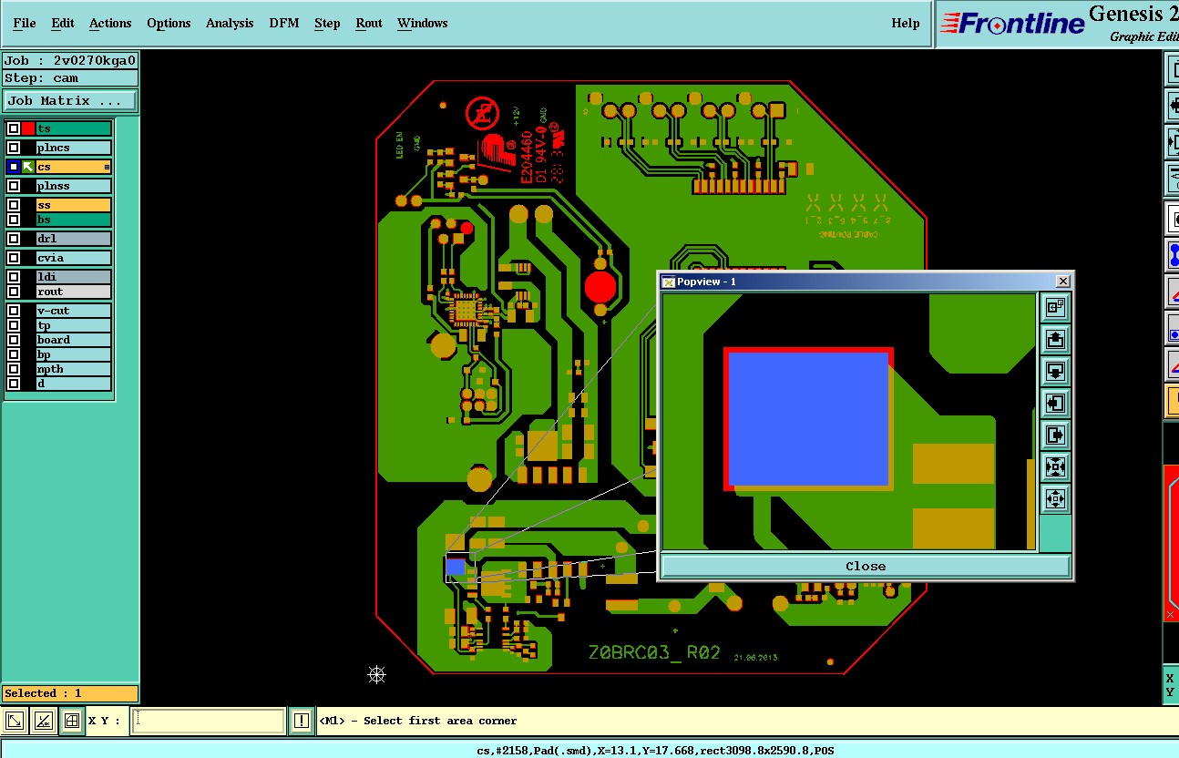Click the Close button in the Popview
1179x758 pixels.
[x=865, y=566]
